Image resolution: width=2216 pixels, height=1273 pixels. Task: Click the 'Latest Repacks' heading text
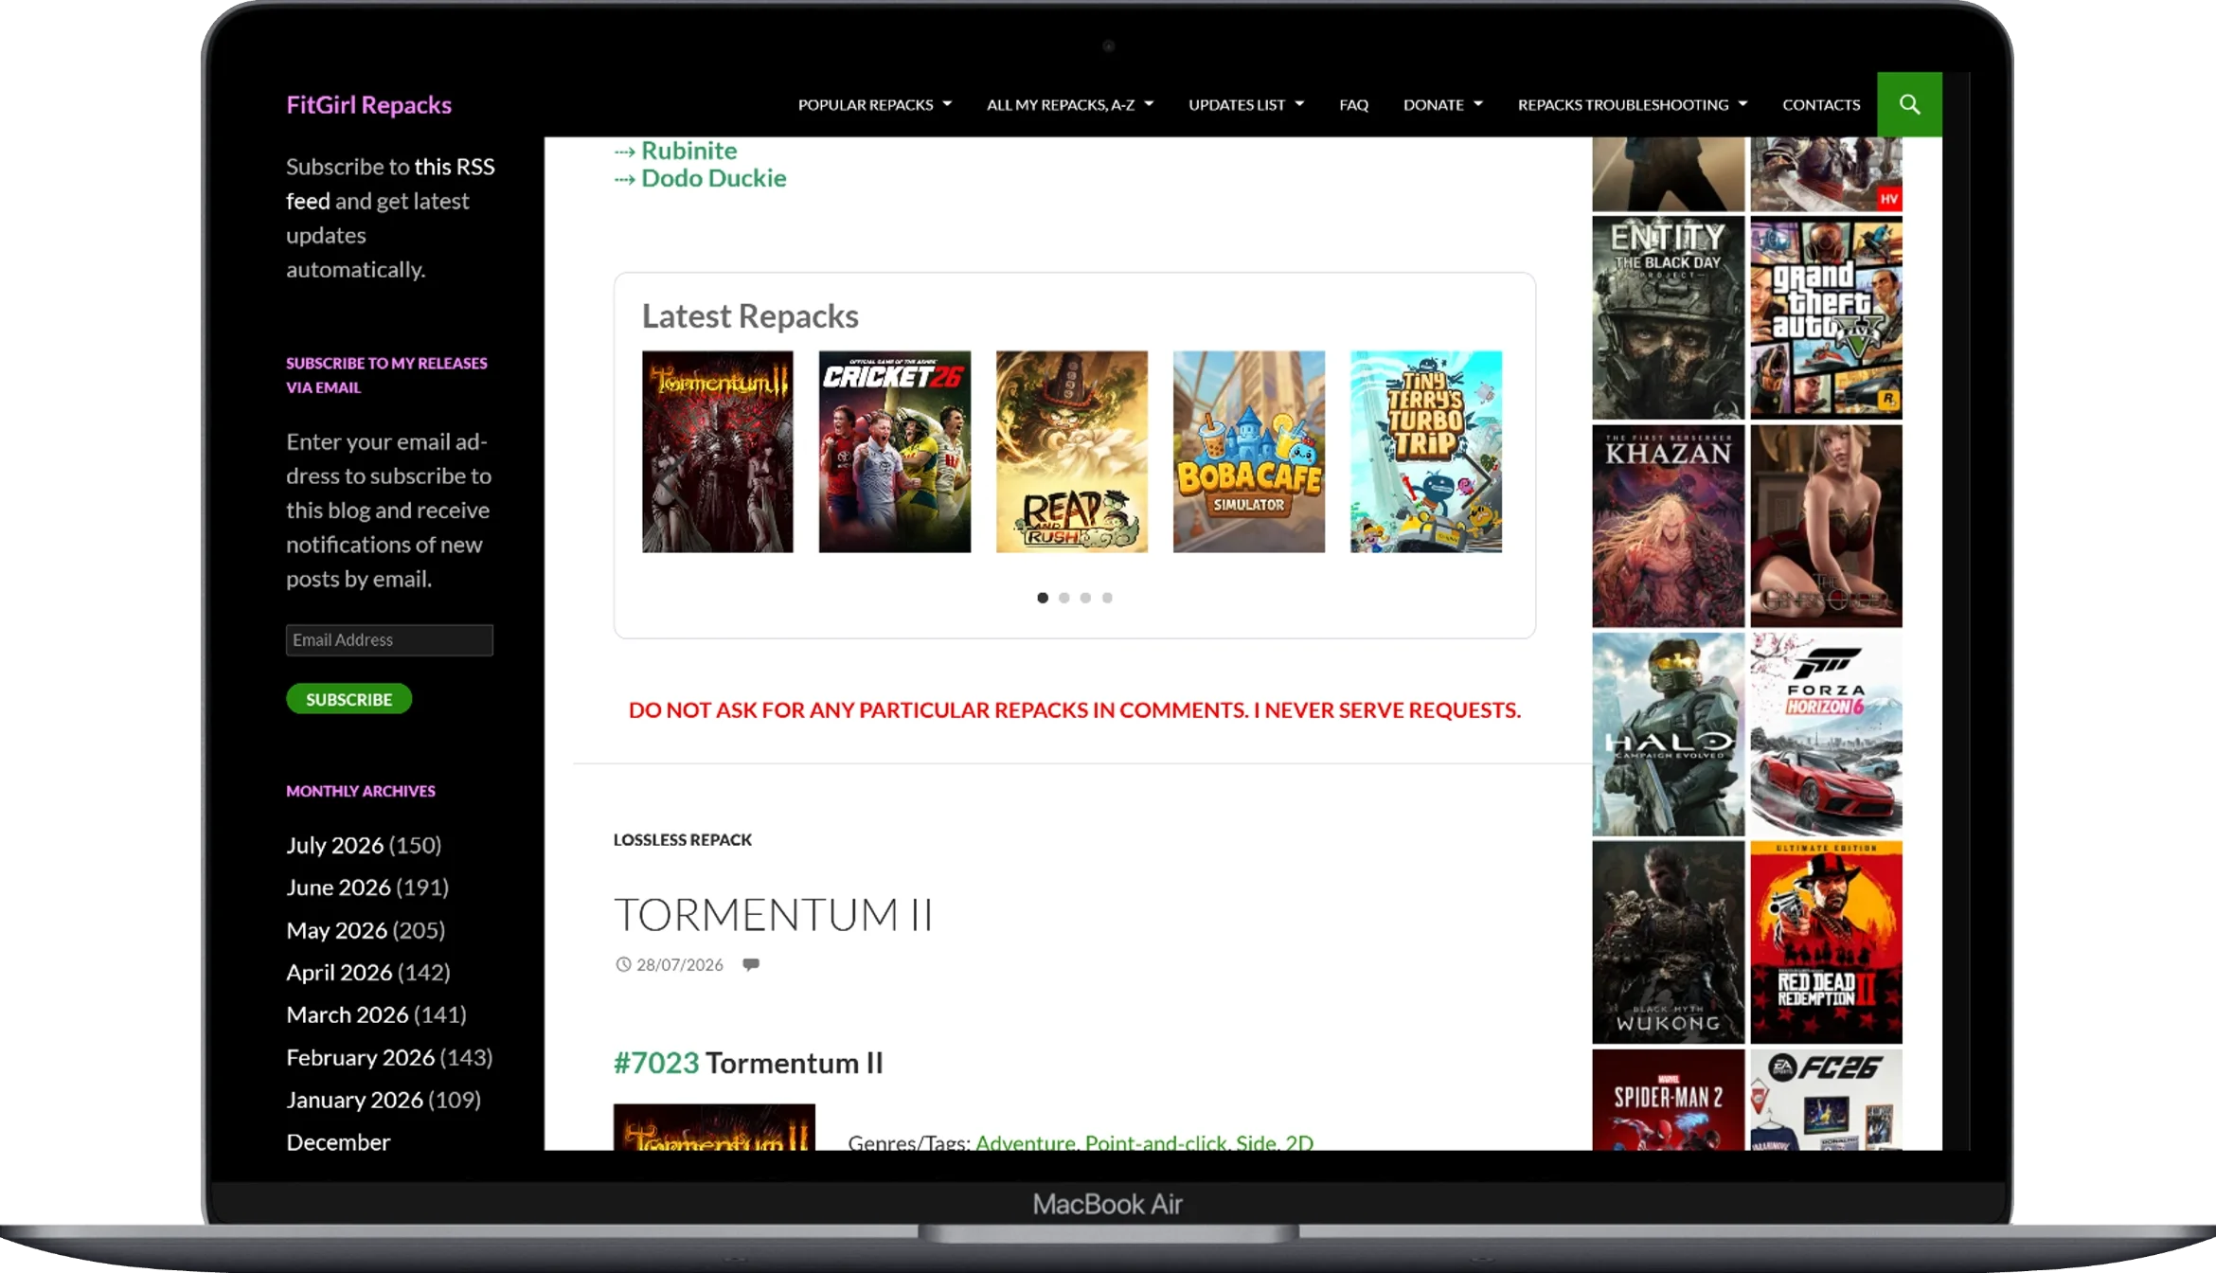(750, 316)
